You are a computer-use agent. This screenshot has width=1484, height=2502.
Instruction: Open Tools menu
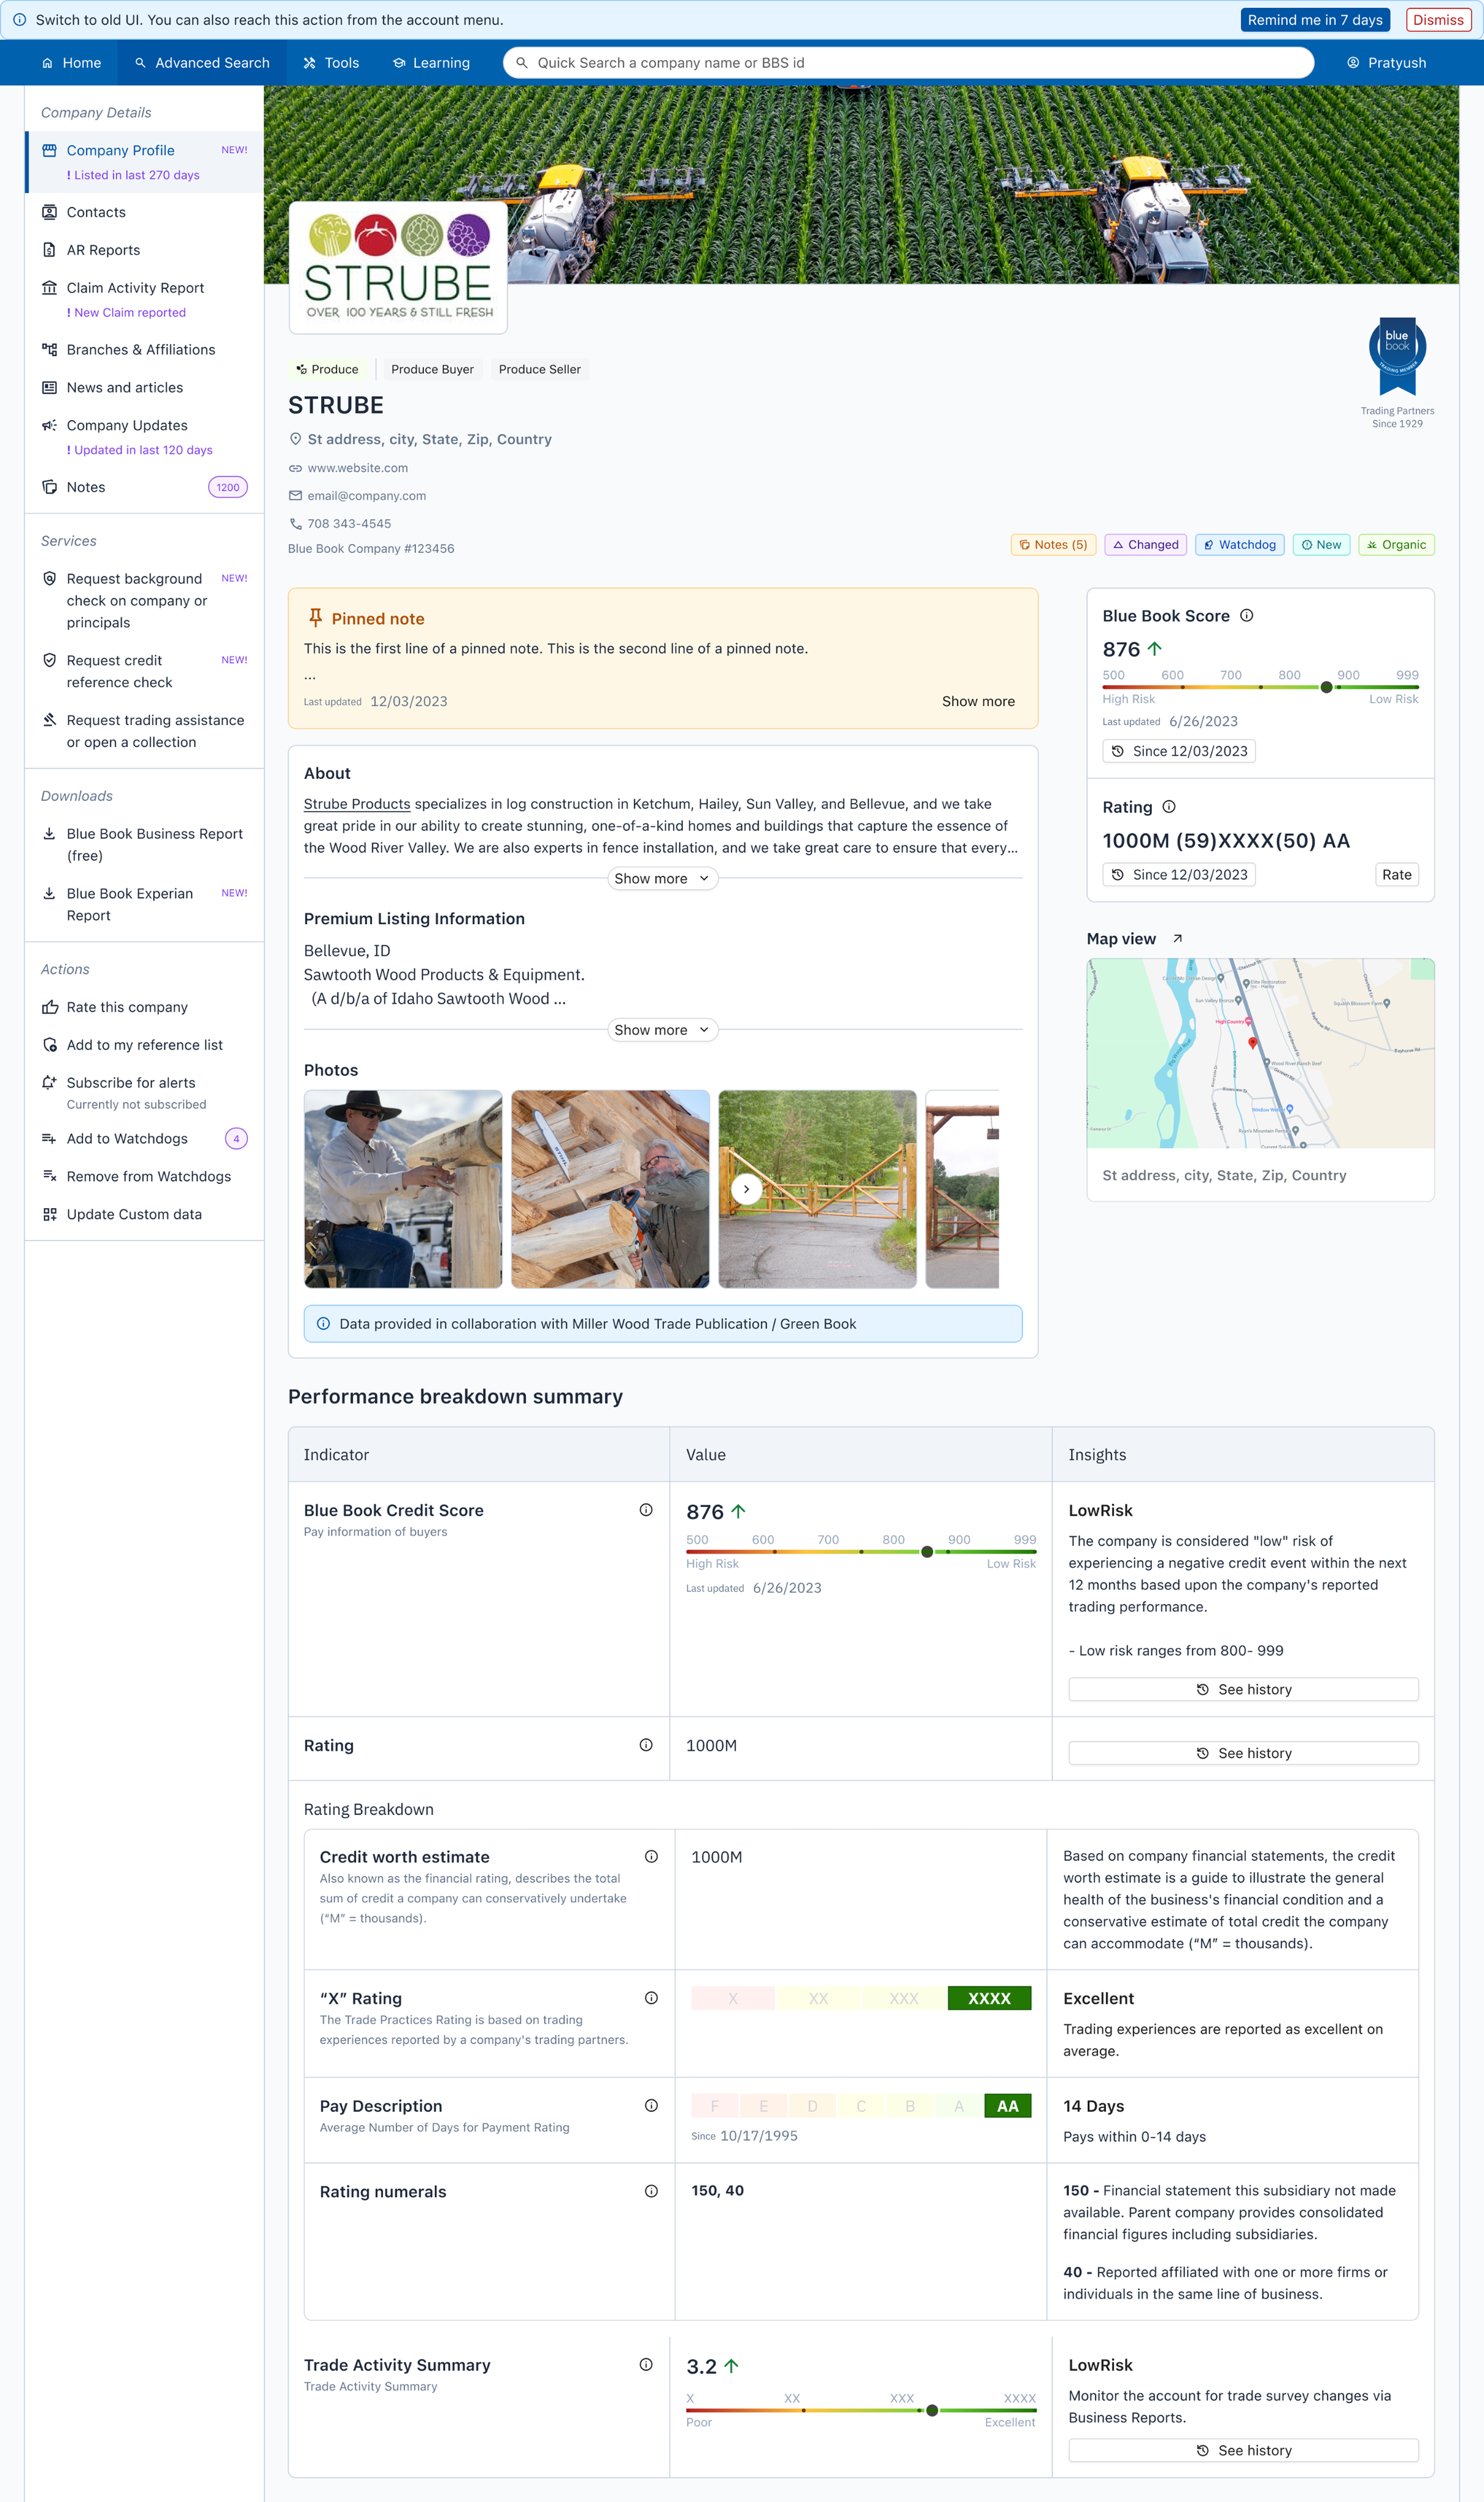(x=331, y=63)
